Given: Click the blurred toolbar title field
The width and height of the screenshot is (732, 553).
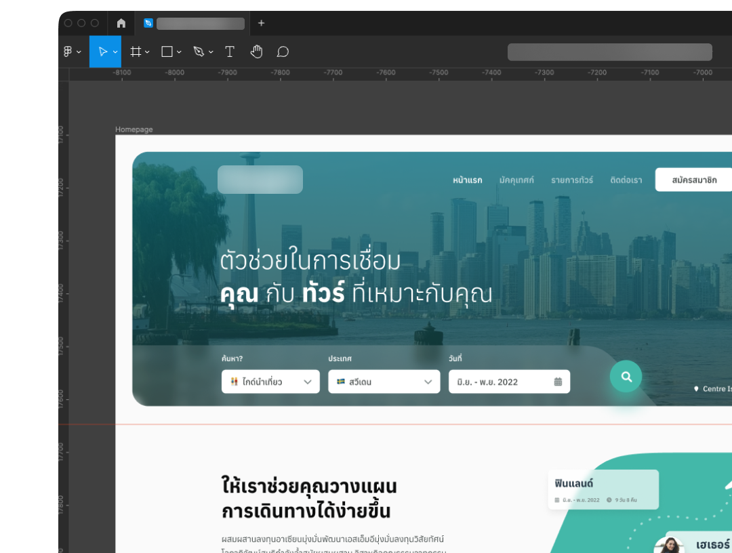Looking at the screenshot, I should (x=610, y=52).
